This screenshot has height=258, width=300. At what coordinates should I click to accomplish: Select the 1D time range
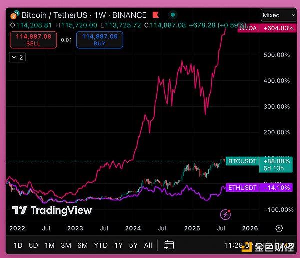pos(18,245)
